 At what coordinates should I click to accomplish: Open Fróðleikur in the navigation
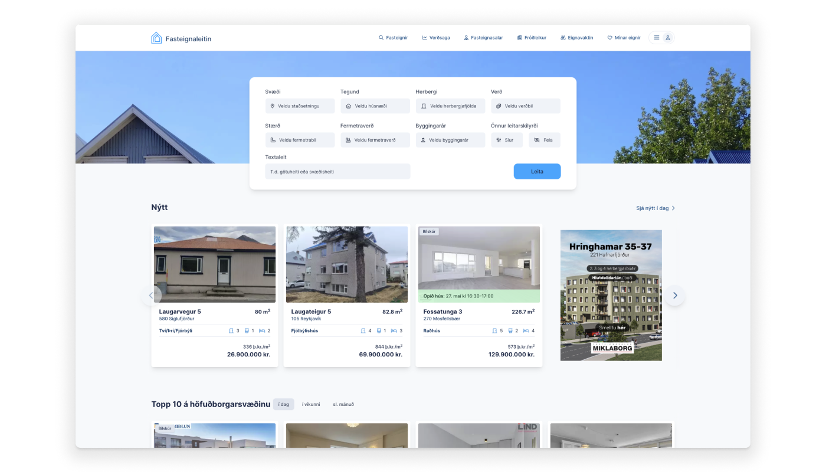[532, 38]
